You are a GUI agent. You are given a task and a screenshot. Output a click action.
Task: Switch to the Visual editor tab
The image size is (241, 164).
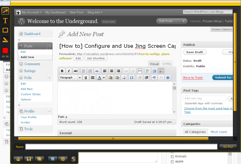click(x=154, y=64)
